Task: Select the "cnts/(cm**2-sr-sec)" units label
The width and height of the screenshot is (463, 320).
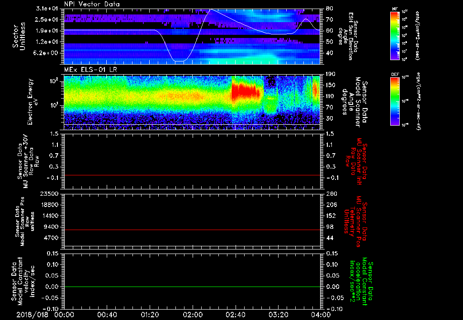Action: [417, 35]
